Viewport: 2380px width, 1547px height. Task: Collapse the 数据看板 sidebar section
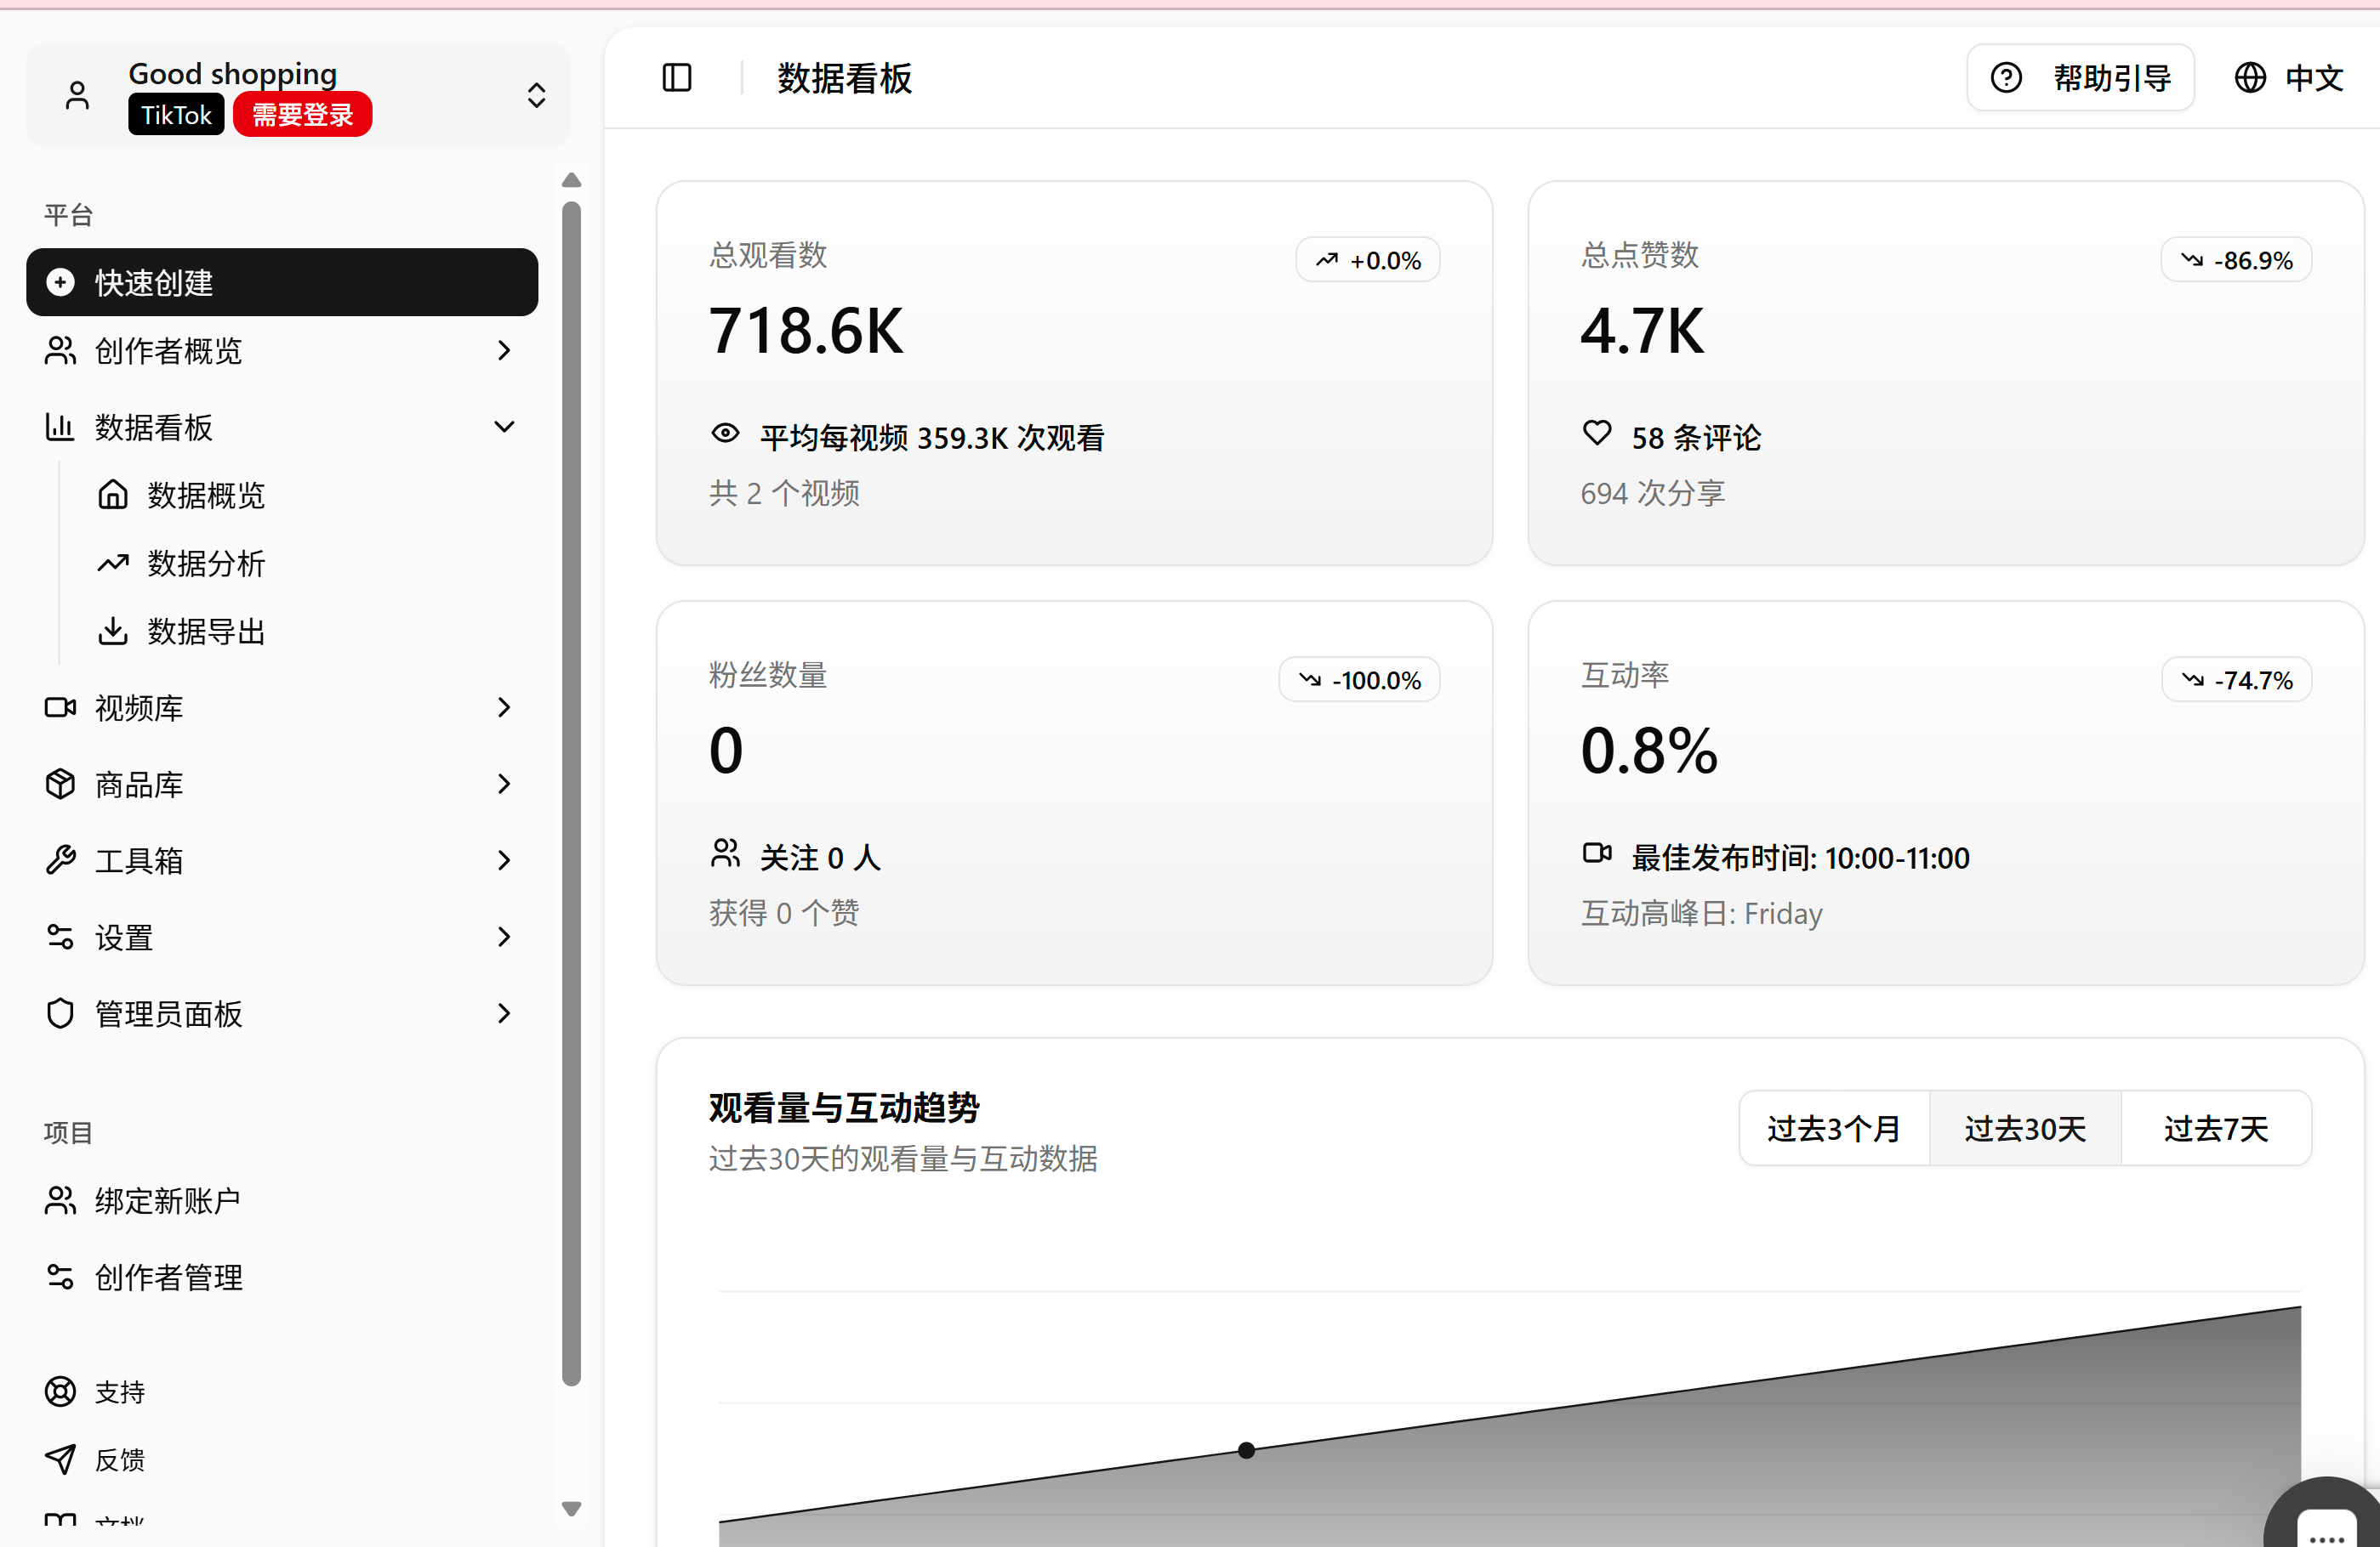[x=504, y=427]
